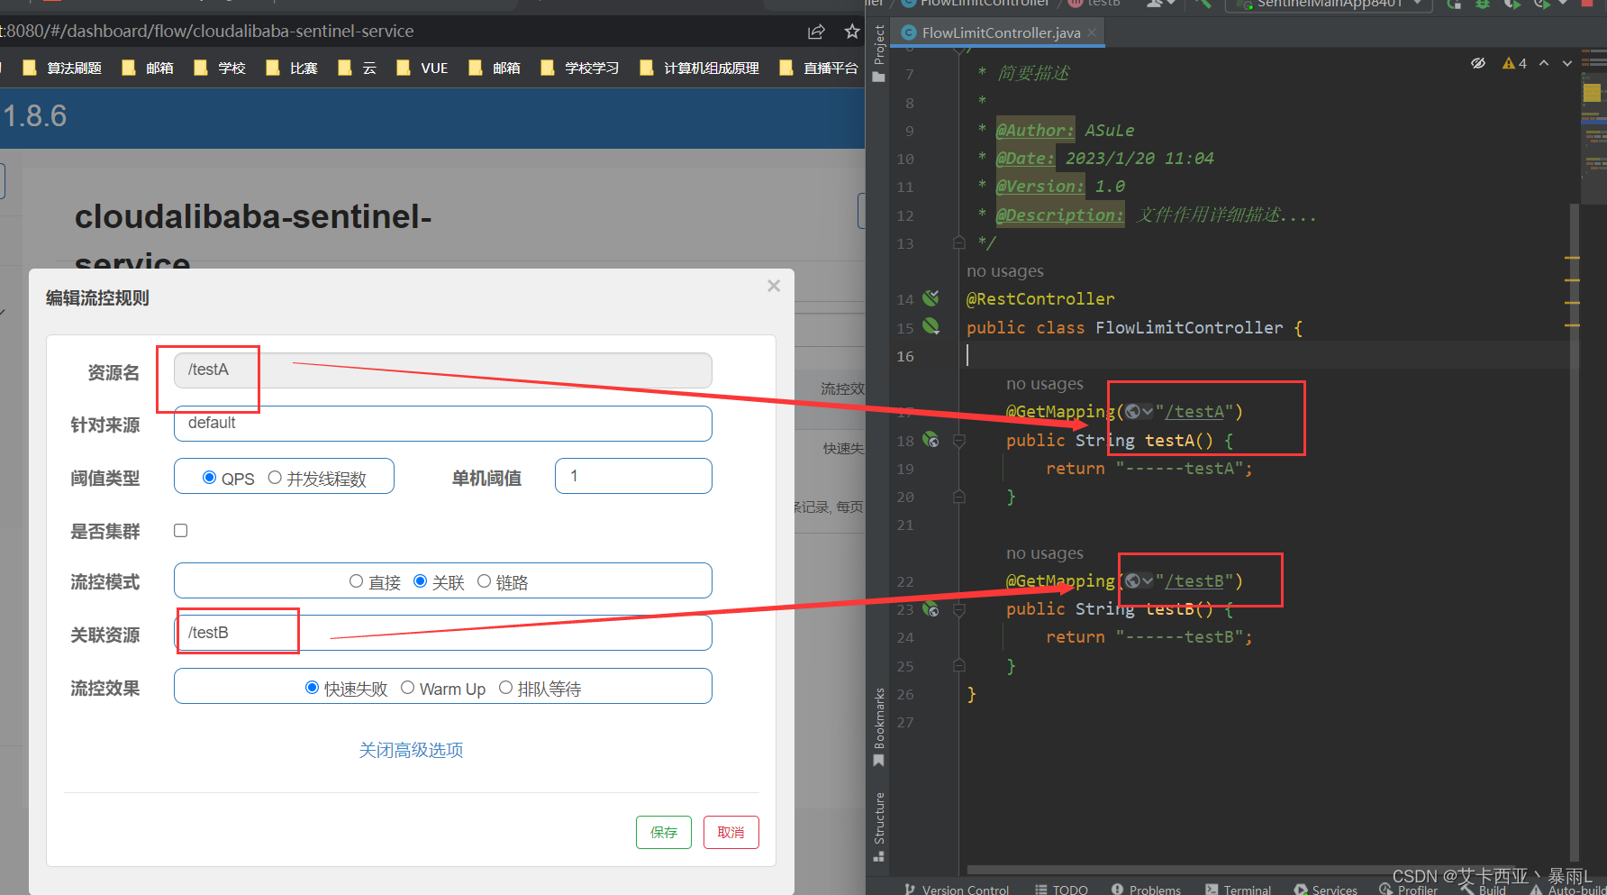Click the Spring bean gutter icon at line 15
Viewport: 1607px width, 895px height.
coord(931,326)
